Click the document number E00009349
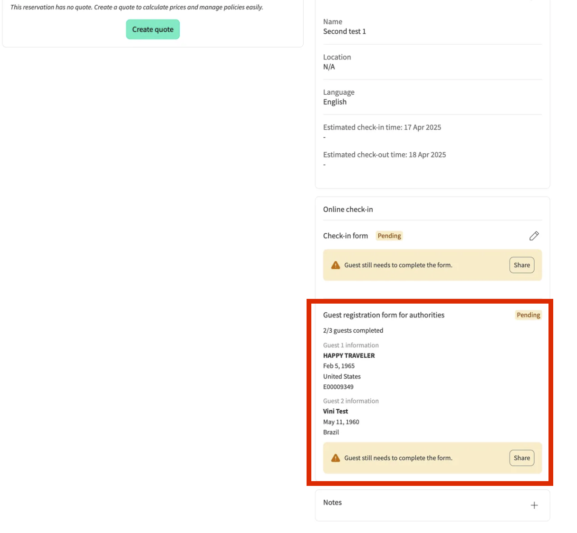 pyautogui.click(x=338, y=387)
